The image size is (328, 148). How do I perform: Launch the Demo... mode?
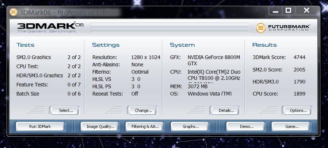pos(245,126)
